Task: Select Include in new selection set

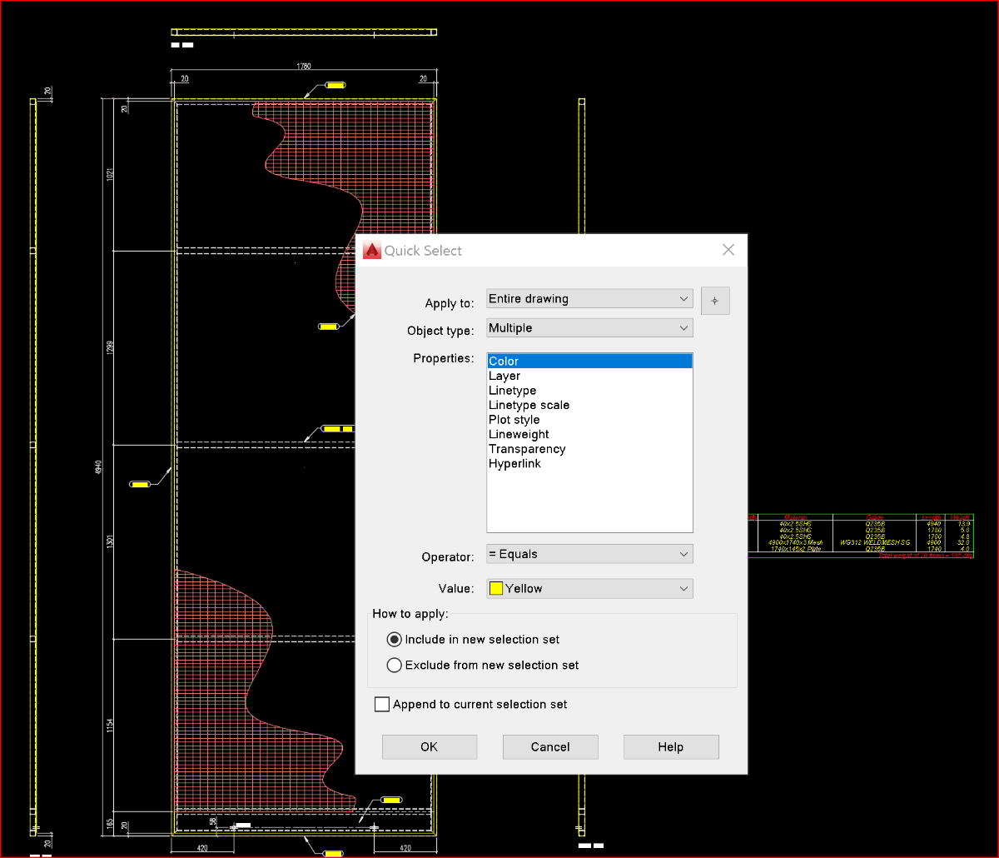Action: [395, 640]
